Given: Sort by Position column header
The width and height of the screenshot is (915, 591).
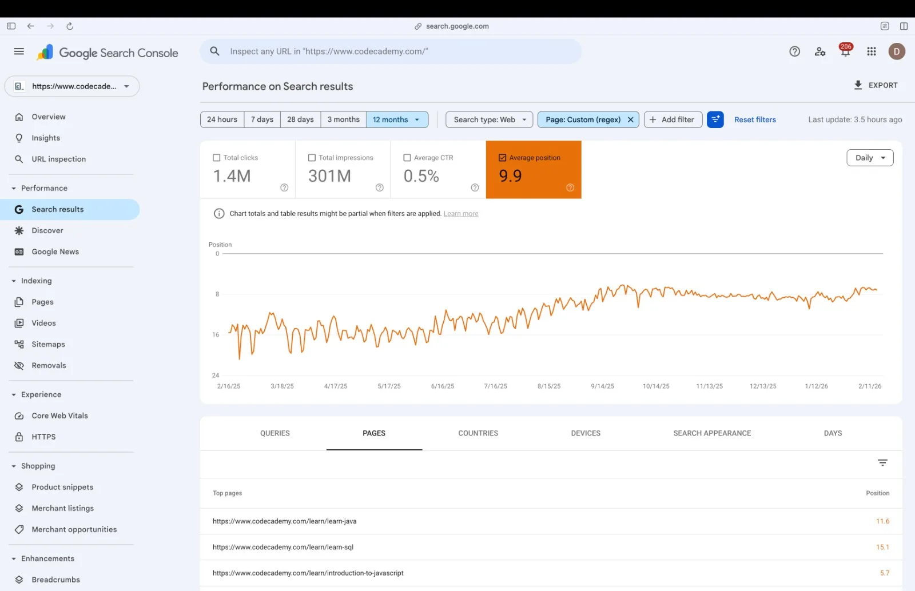Looking at the screenshot, I should tap(877, 493).
